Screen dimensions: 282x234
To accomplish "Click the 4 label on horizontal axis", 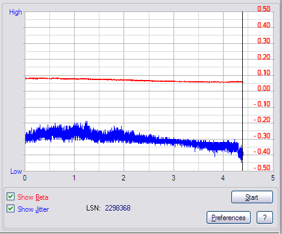I will tap(223, 178).
